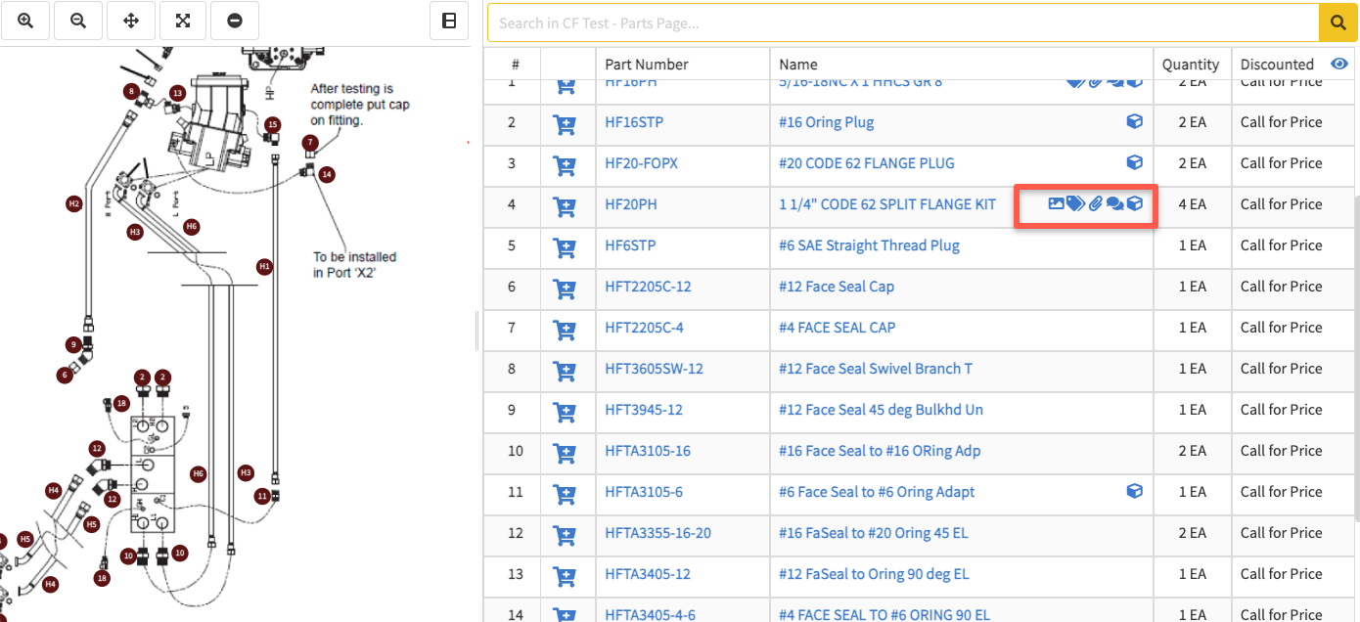Sort by the Quantity column header
1360x622 pixels.
click(x=1190, y=65)
